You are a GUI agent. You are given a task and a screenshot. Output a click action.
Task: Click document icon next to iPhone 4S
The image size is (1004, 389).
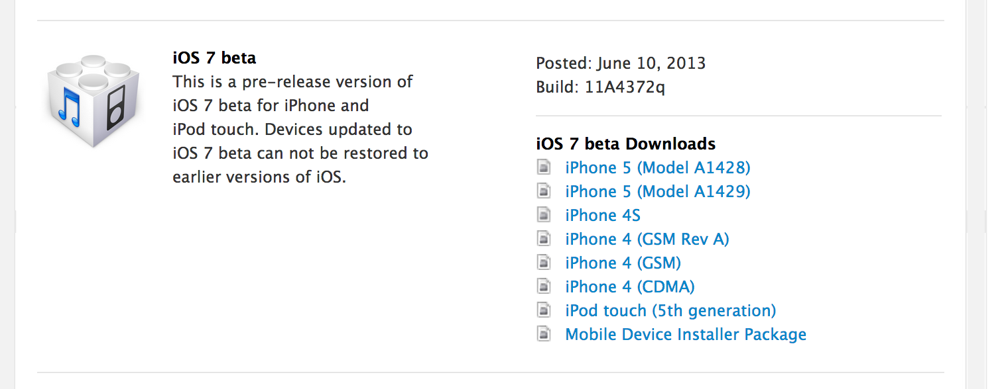544,215
